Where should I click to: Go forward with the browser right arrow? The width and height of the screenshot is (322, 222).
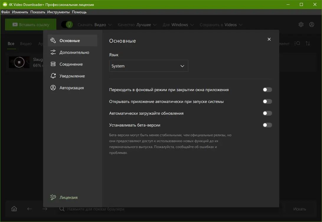point(45,209)
